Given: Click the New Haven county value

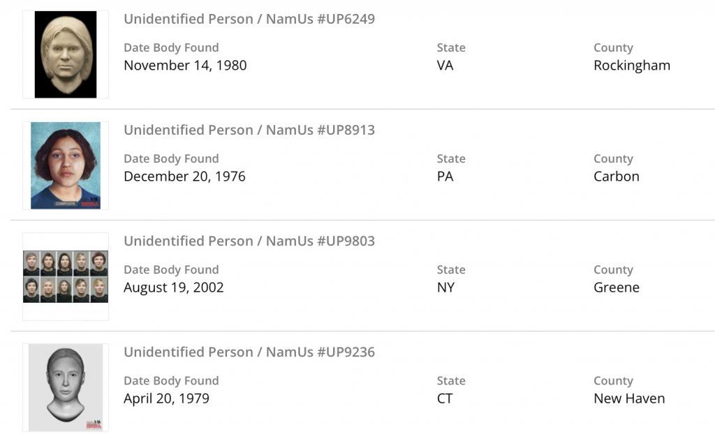Looking at the screenshot, I should [629, 398].
